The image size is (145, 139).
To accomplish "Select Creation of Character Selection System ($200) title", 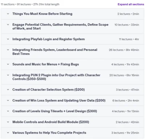I will pos(49,90).
